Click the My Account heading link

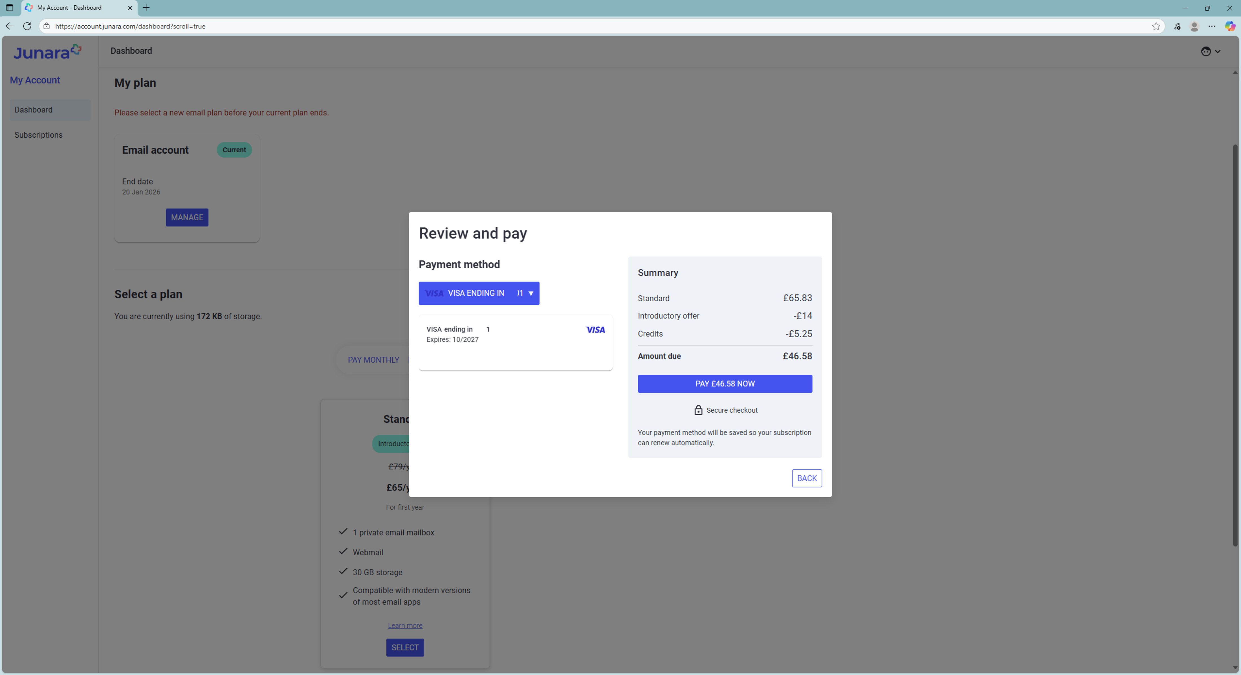coord(35,80)
